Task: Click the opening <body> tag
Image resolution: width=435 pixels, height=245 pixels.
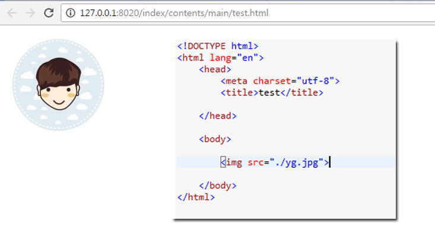Action: tap(215, 139)
